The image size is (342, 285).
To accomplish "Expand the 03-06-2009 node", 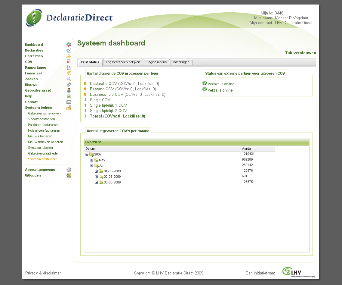I will click(97, 182).
